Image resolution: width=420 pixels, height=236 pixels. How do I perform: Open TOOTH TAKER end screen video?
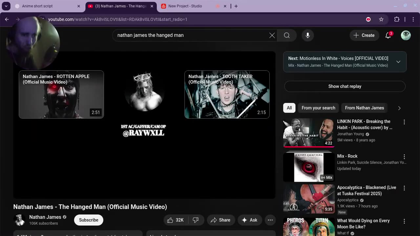tap(227, 94)
